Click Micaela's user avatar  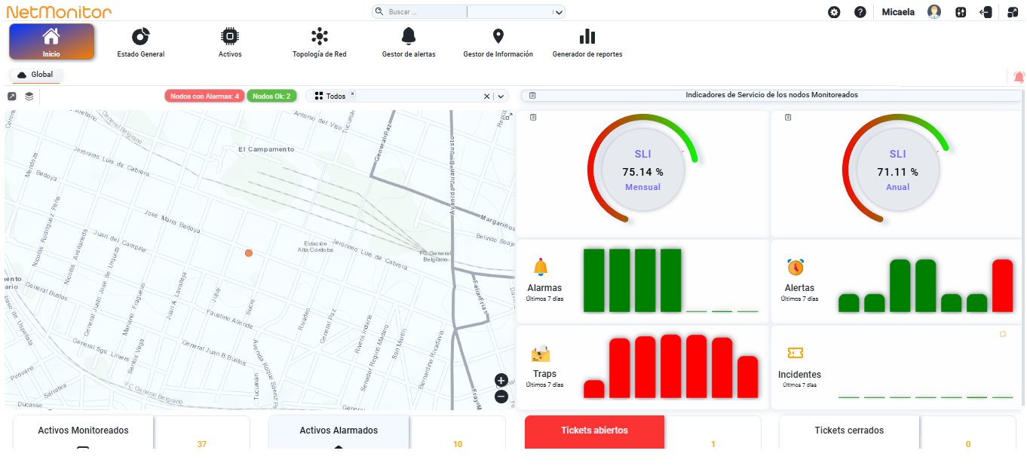pos(934,12)
